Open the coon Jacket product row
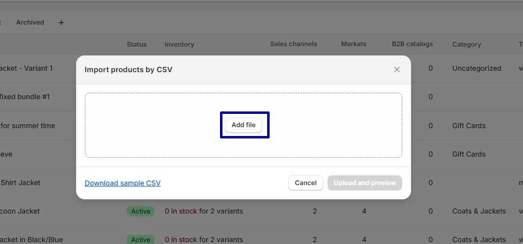 coord(20,211)
